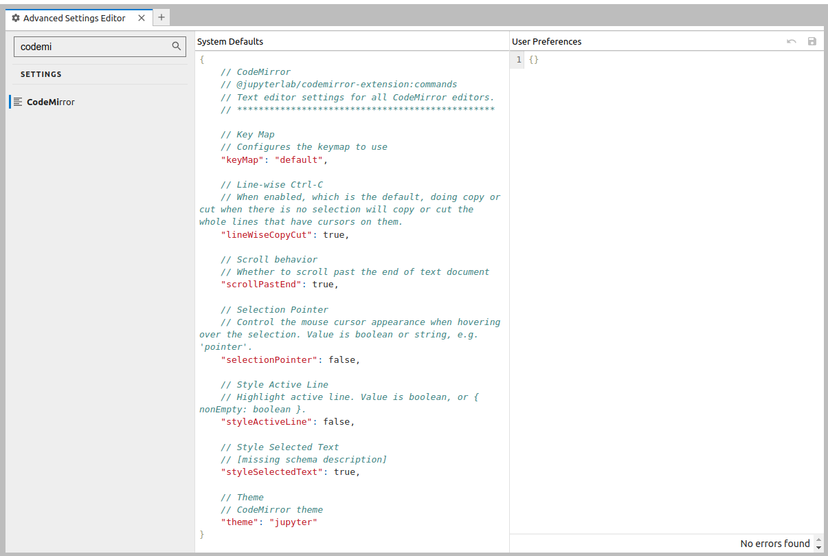Viewport: 828px width, 556px height.
Task: Revert settings using the undo arrow icon
Action: pos(791,41)
